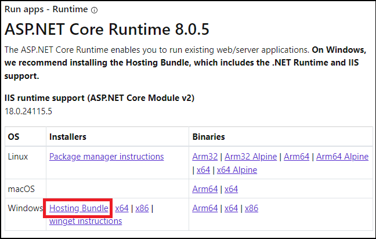Select the macOS x64 binary link
Image resolution: width=376 pixels, height=239 pixels.
click(x=231, y=189)
